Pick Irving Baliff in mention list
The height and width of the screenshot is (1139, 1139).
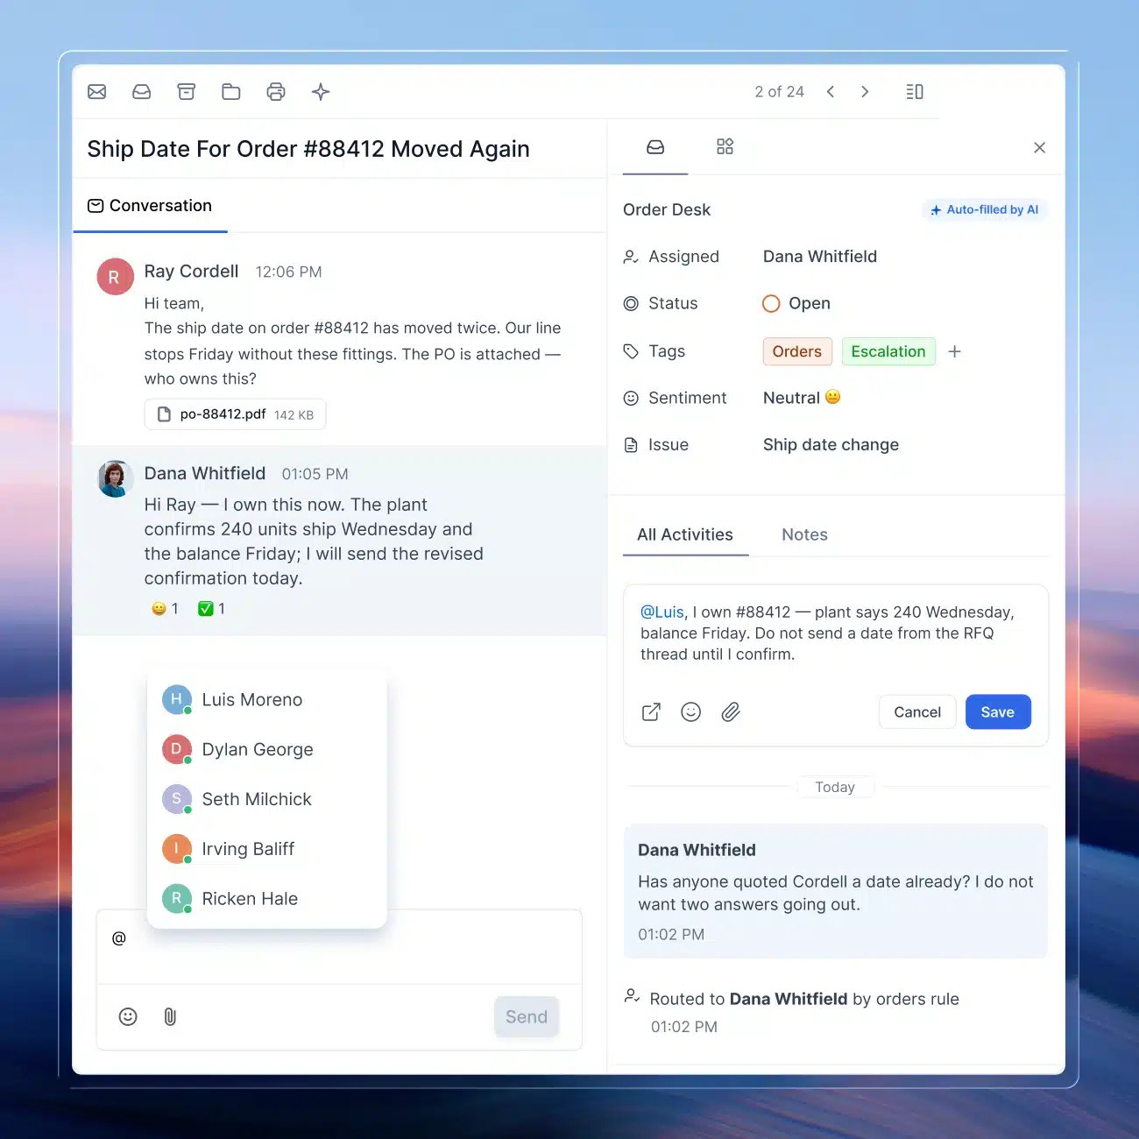coord(267,849)
